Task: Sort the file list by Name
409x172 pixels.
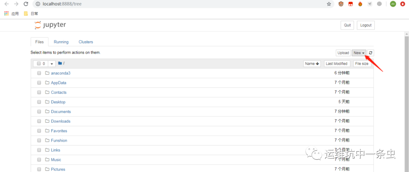Action: pos(312,64)
